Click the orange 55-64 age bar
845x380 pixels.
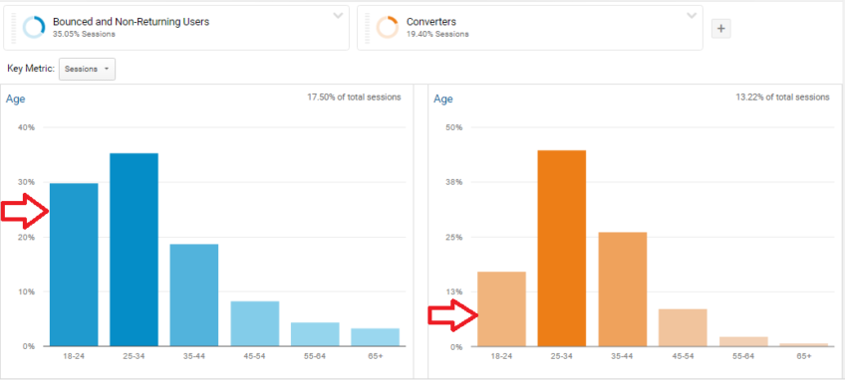(743, 342)
